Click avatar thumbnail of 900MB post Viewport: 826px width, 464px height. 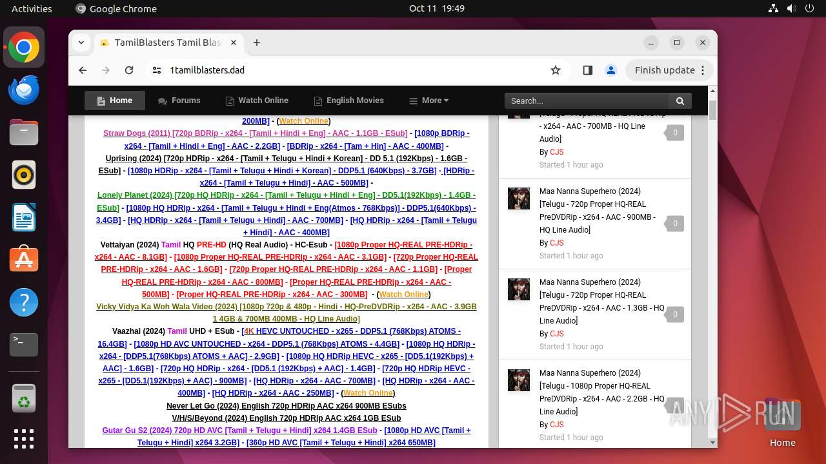point(519,198)
